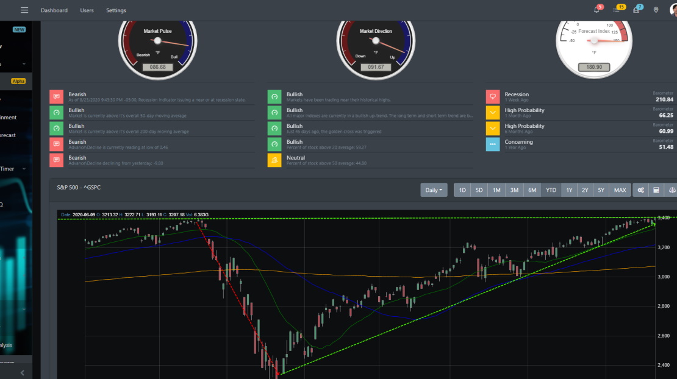Click the S&P 500 - ^GSPC chart title
This screenshot has width=677, height=379.
click(x=79, y=188)
